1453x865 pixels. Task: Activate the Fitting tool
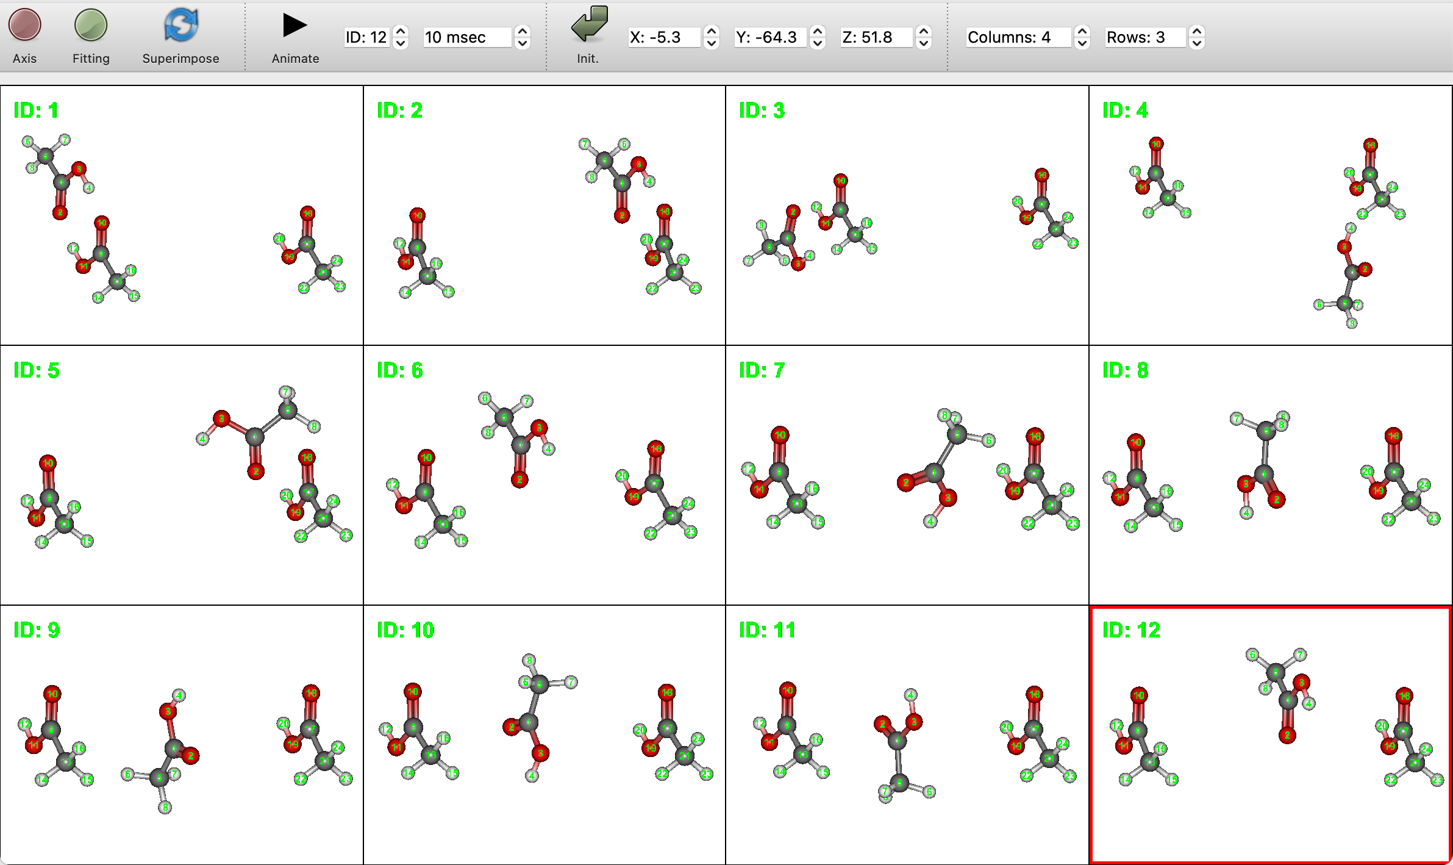coord(90,26)
